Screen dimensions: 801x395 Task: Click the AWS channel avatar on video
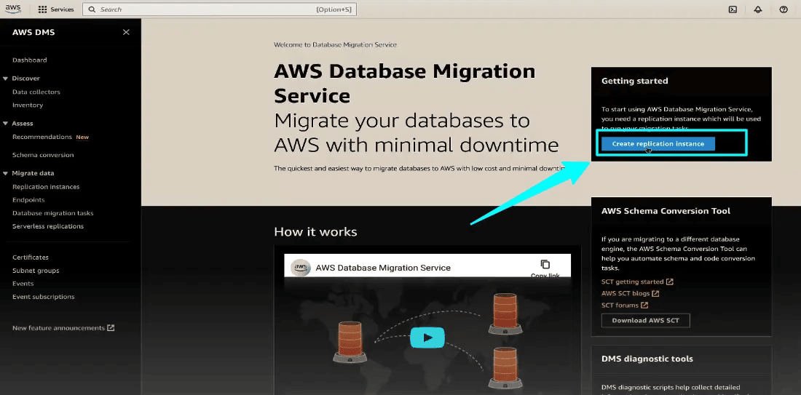tap(300, 268)
